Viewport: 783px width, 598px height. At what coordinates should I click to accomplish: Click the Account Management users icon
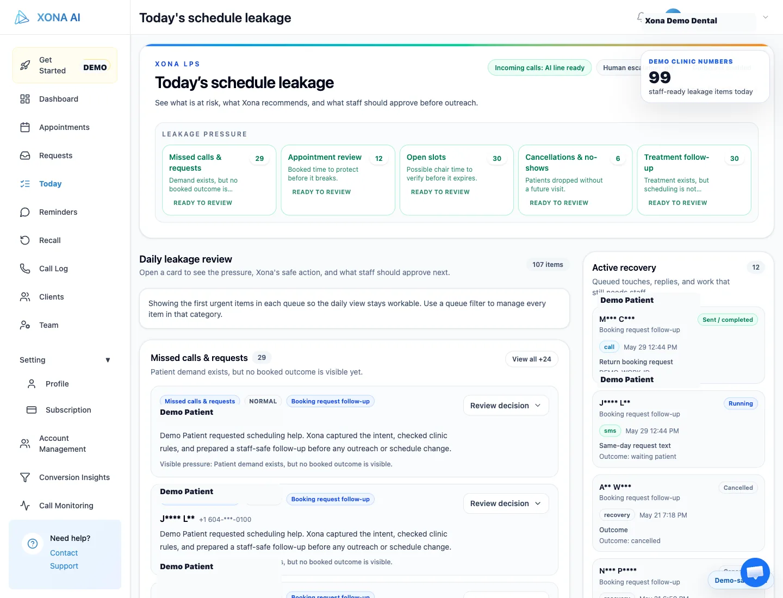pos(25,444)
